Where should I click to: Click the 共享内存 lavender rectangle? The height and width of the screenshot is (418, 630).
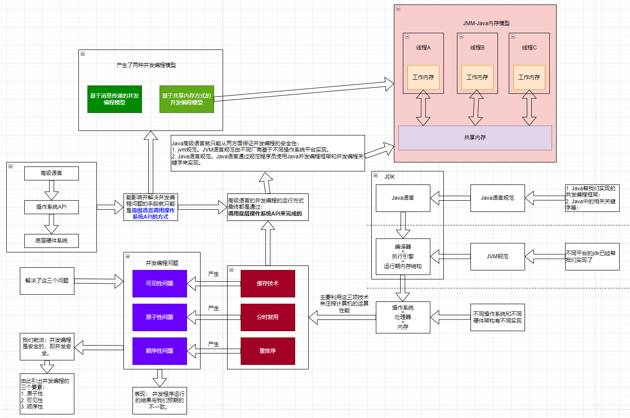coord(475,138)
